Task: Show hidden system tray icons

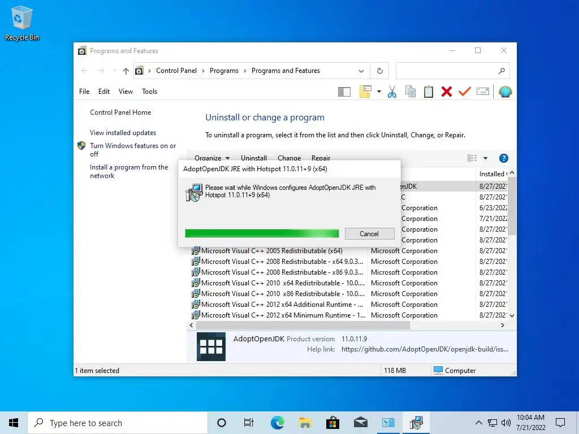Action: coord(478,423)
